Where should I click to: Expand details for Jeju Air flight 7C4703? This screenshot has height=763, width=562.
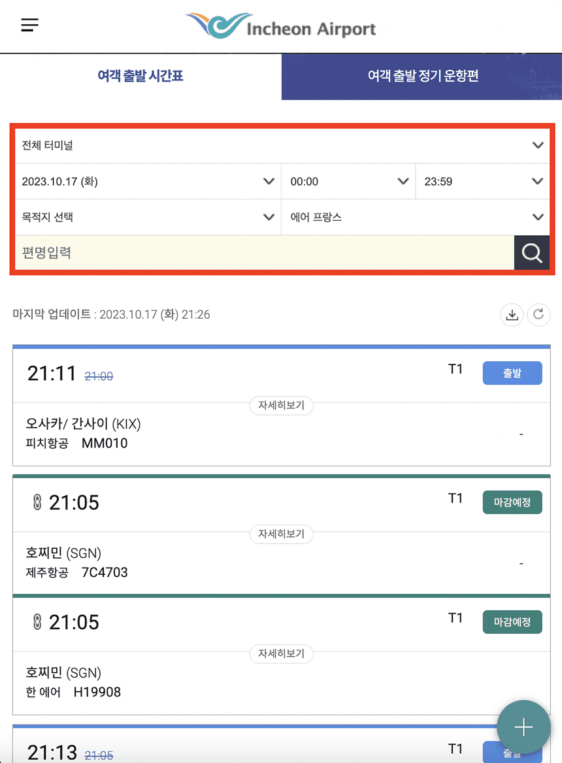click(x=281, y=534)
